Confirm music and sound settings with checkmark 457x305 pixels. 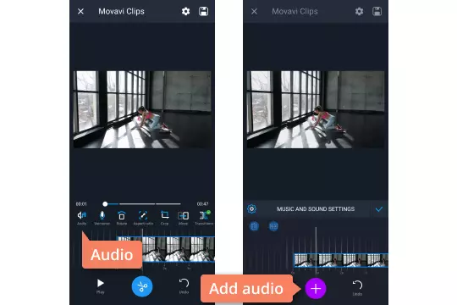pos(379,209)
